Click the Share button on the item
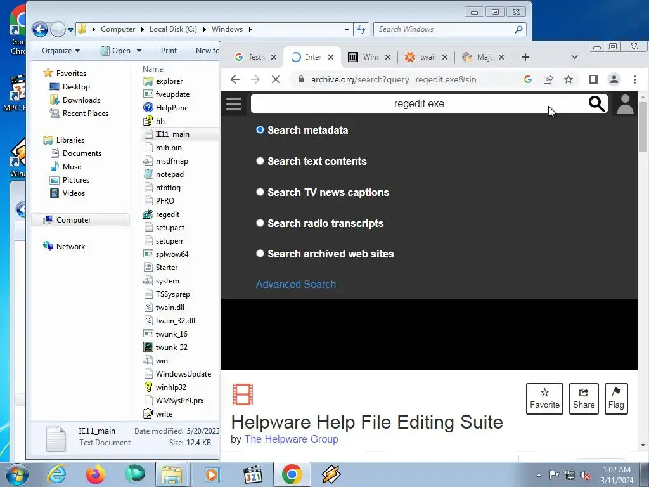 click(x=584, y=399)
